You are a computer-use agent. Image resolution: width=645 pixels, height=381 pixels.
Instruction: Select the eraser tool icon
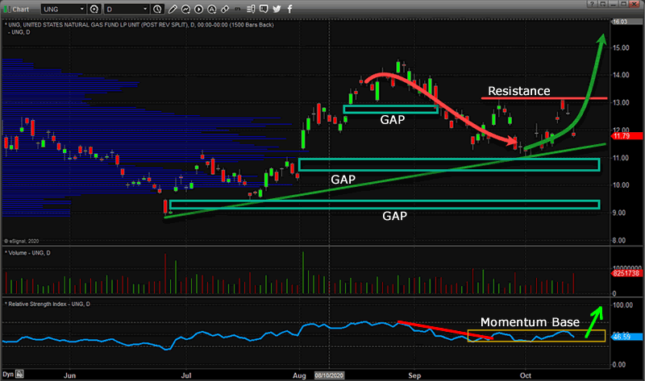225,9
